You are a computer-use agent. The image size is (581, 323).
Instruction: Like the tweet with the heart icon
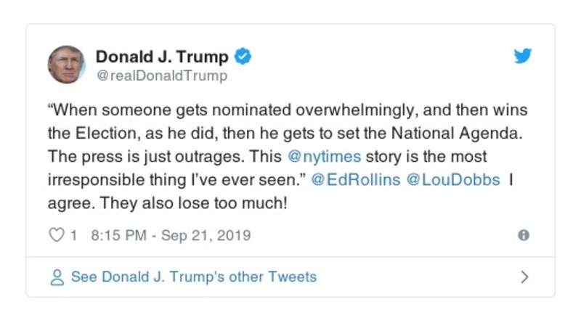[56, 235]
